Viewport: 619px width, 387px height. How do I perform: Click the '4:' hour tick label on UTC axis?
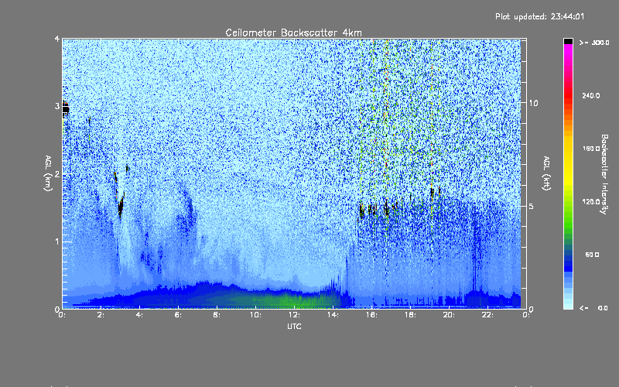pos(140,315)
